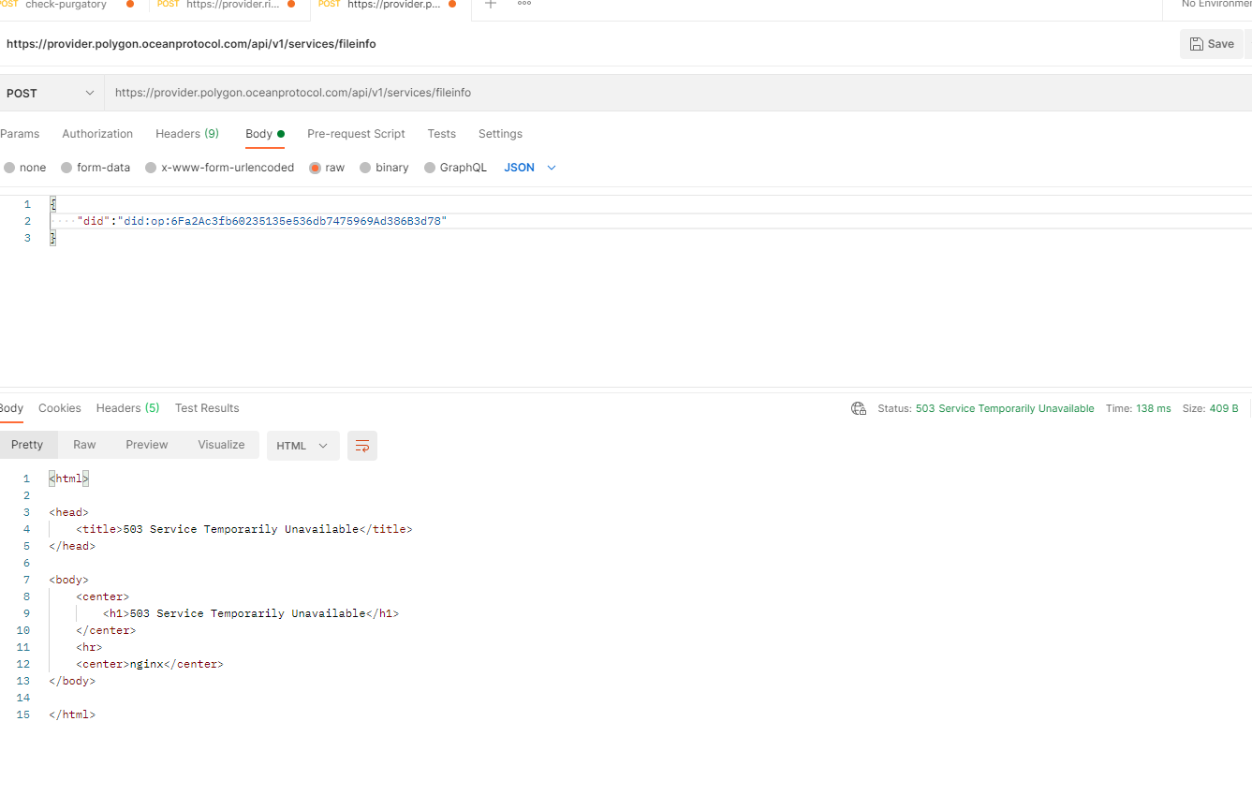Switch to the Headers (9) request tab
Image resolution: width=1252 pixels, height=795 pixels.
pyautogui.click(x=186, y=133)
